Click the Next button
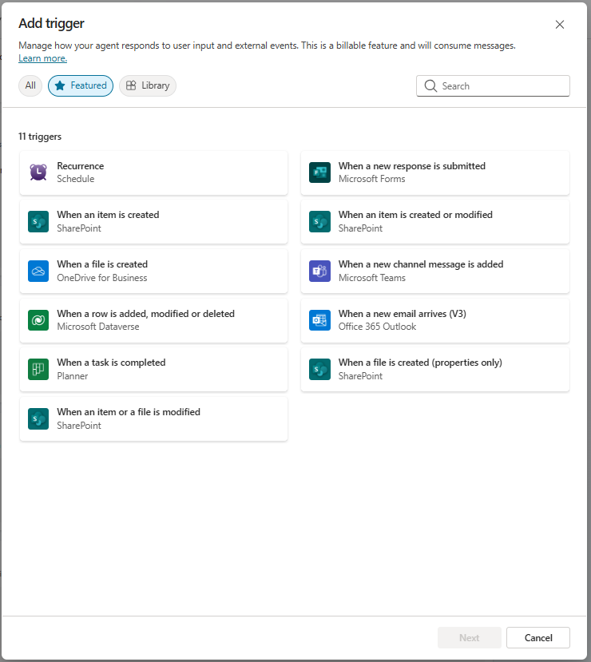This screenshot has width=591, height=662. [470, 637]
